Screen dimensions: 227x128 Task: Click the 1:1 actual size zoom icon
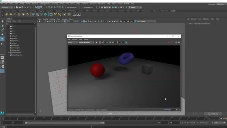106,42
